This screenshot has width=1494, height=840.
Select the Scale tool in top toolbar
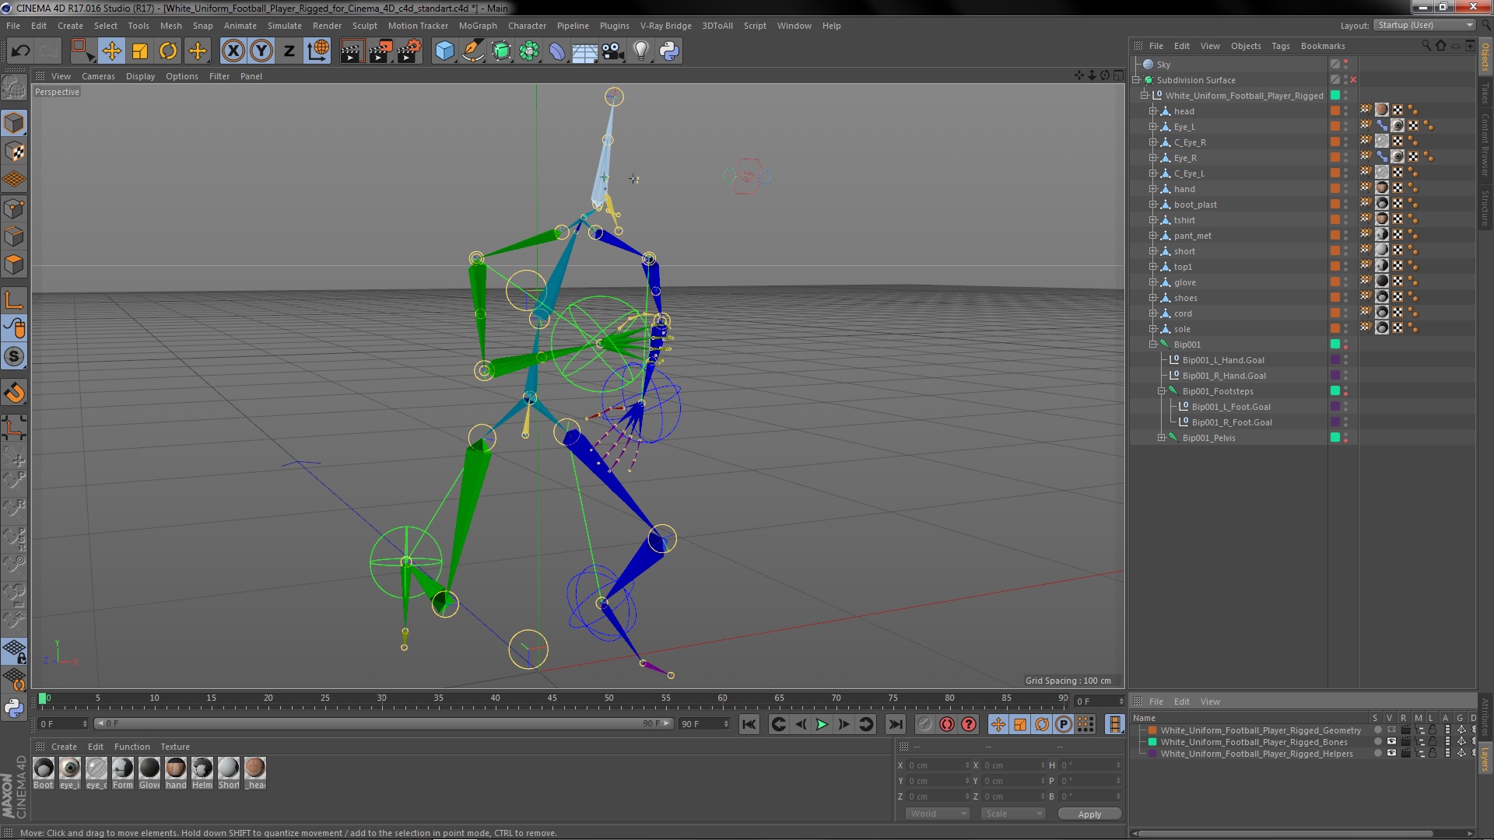140,51
